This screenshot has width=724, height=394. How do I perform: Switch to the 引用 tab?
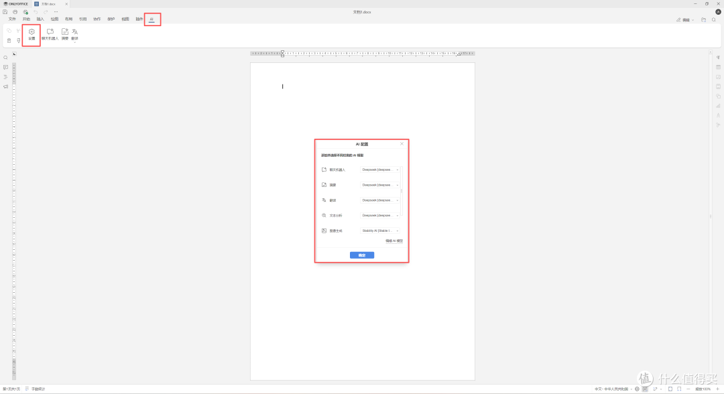(82, 19)
